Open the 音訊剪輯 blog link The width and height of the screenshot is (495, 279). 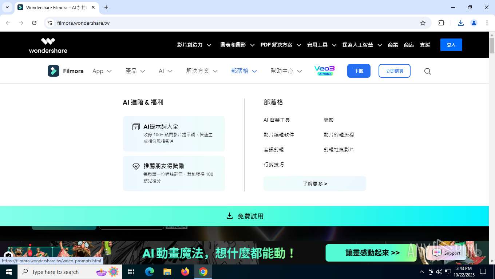pos(274,150)
